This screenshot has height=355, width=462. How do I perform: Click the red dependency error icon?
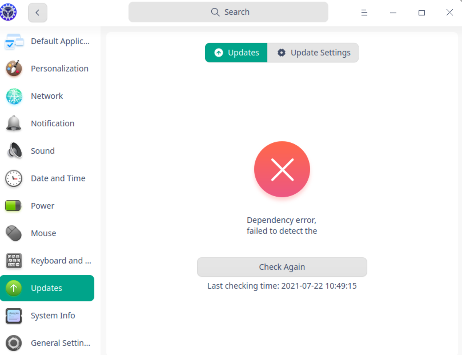click(282, 169)
